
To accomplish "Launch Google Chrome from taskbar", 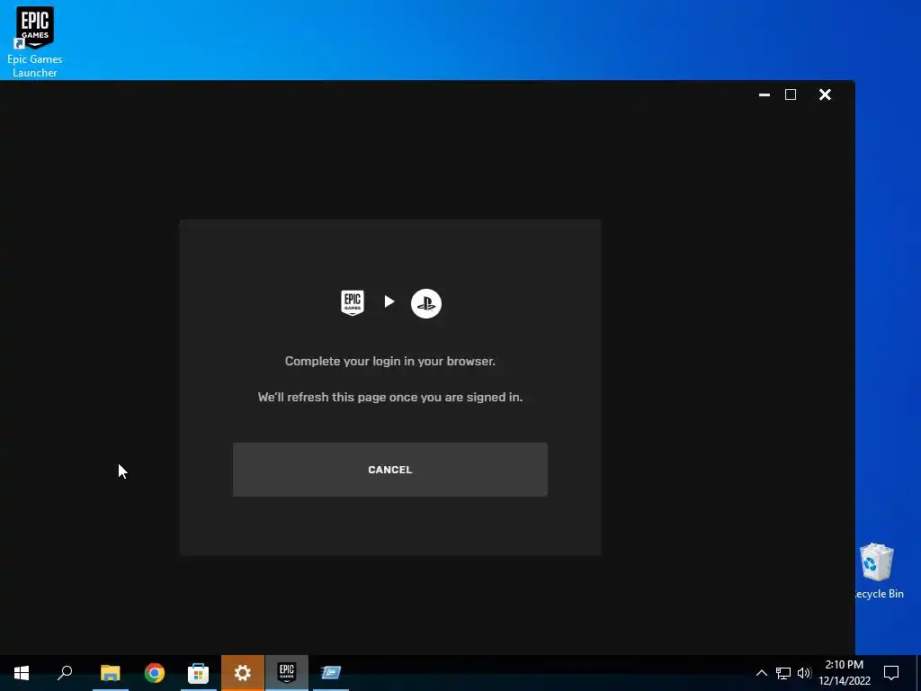I will click(155, 673).
